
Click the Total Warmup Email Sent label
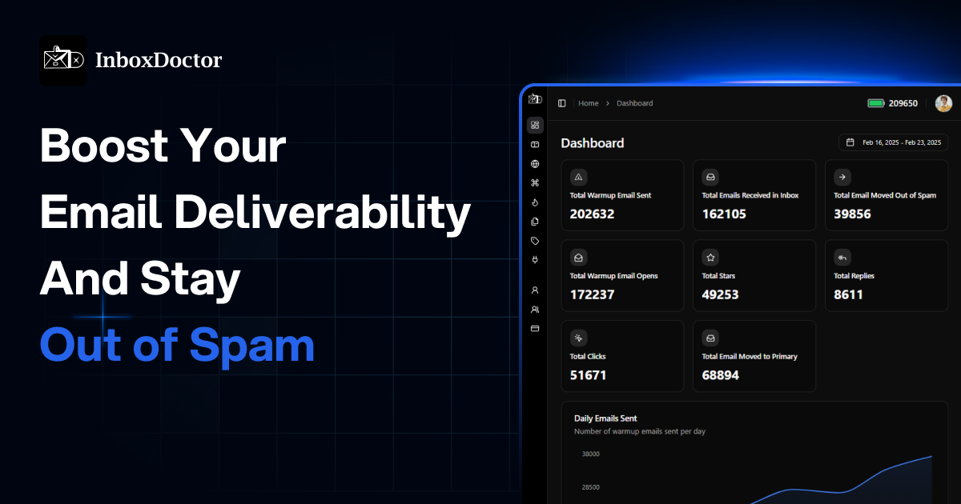(x=610, y=195)
